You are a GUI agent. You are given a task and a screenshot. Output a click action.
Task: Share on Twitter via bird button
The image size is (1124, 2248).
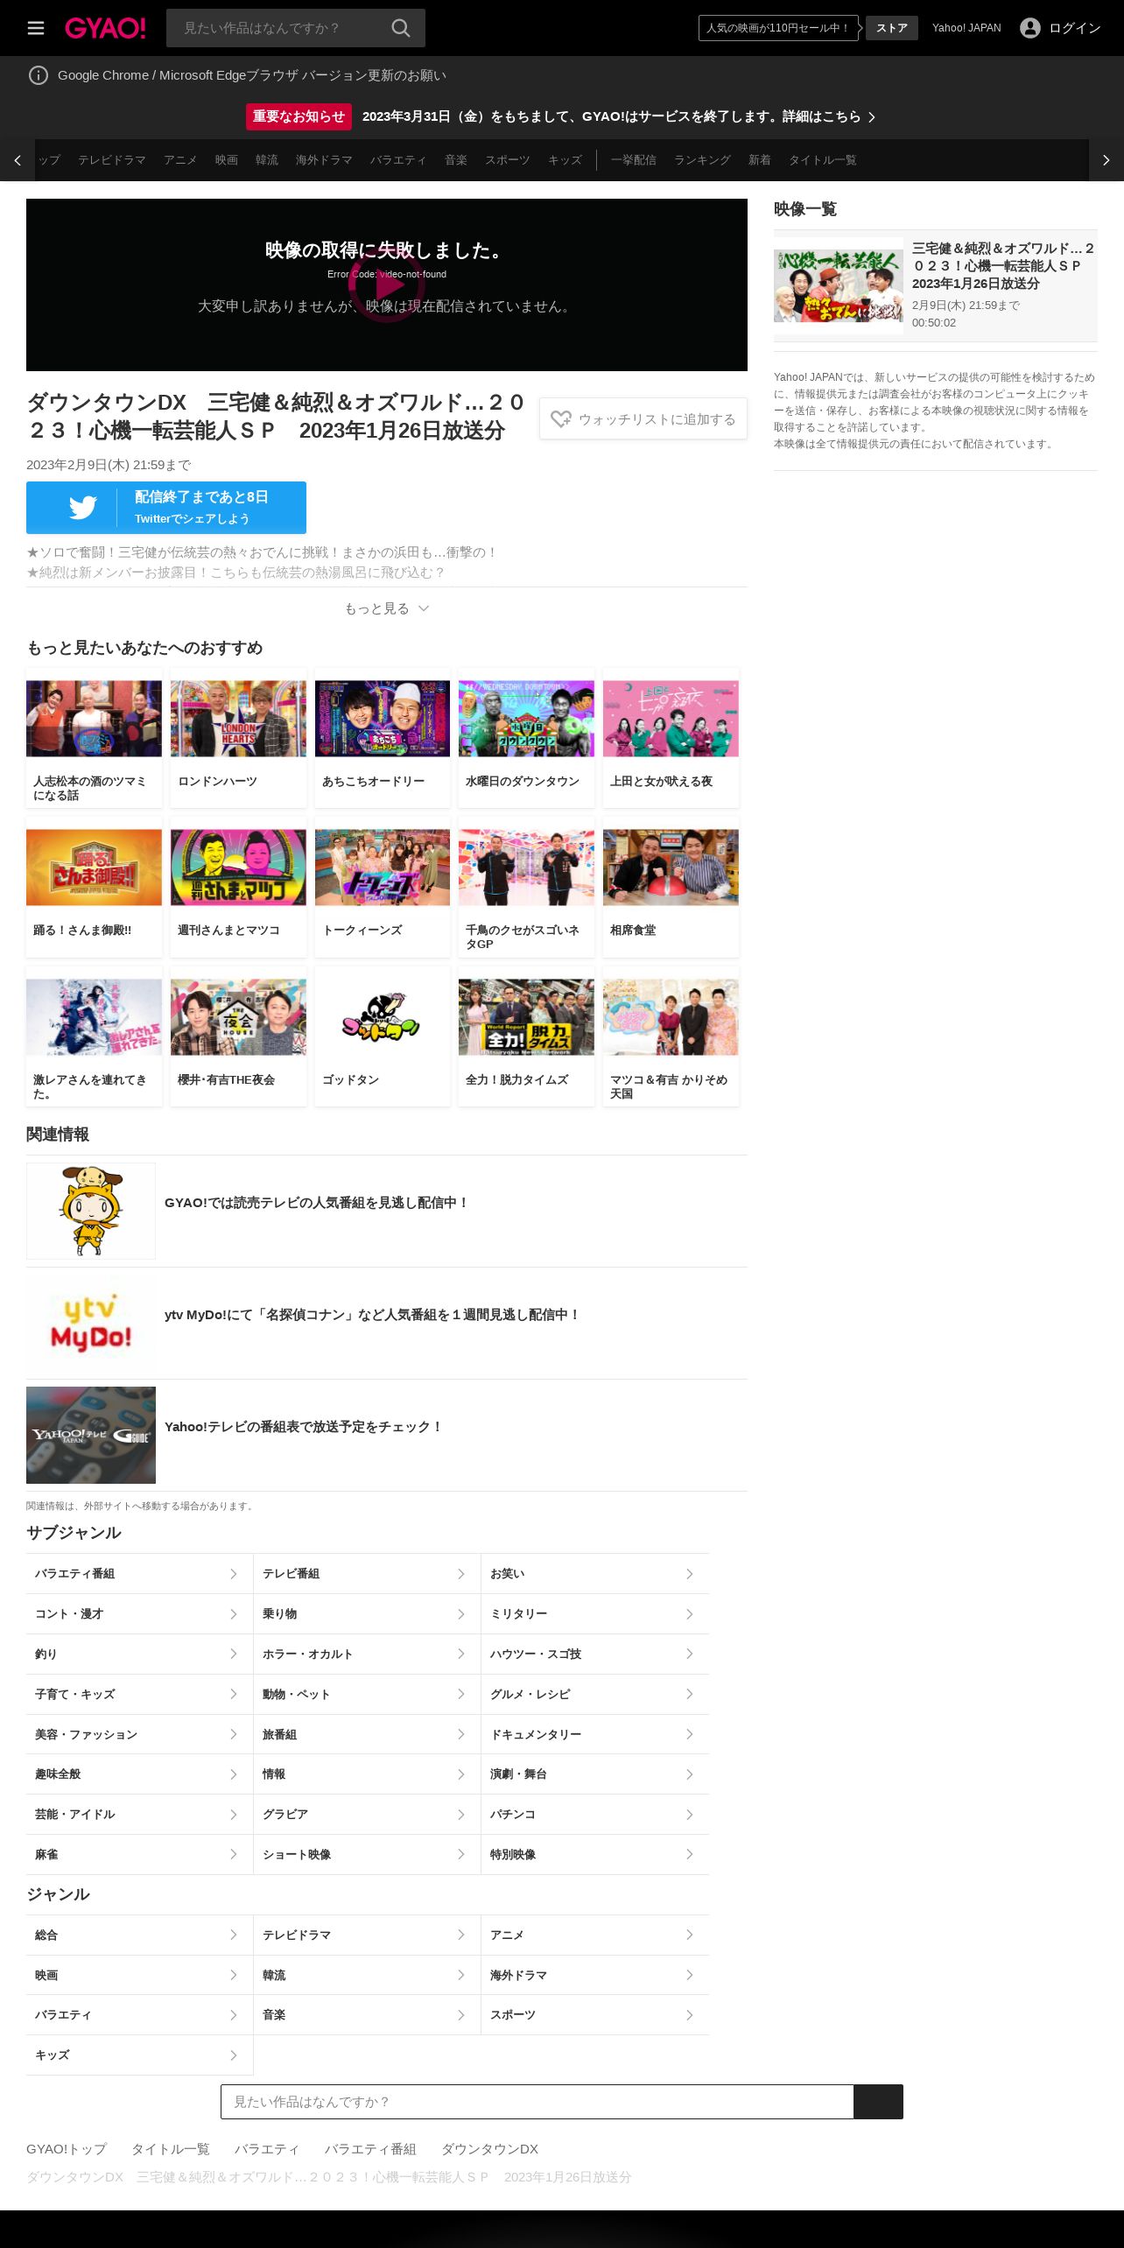pos(166,508)
